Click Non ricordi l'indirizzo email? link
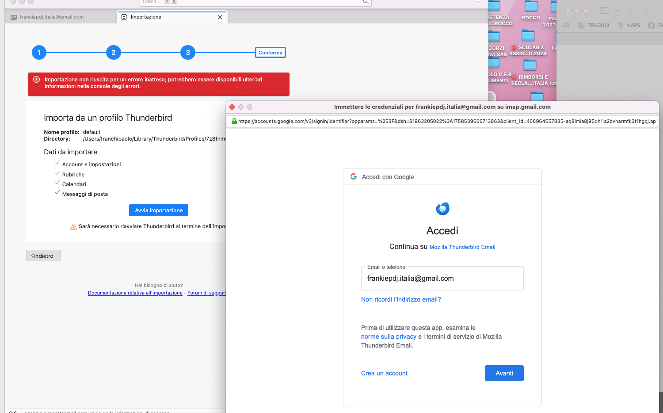Screen dimensions: 663x413 [401, 299]
